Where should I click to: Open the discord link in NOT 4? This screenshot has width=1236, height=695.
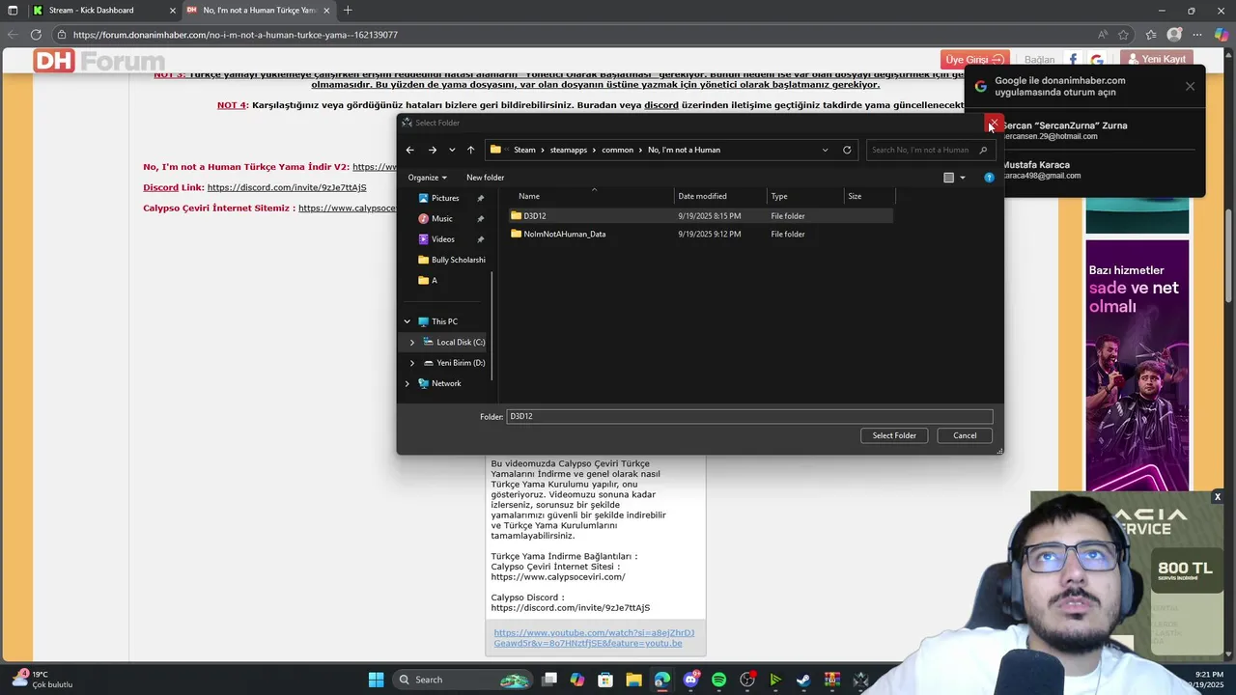point(661,105)
